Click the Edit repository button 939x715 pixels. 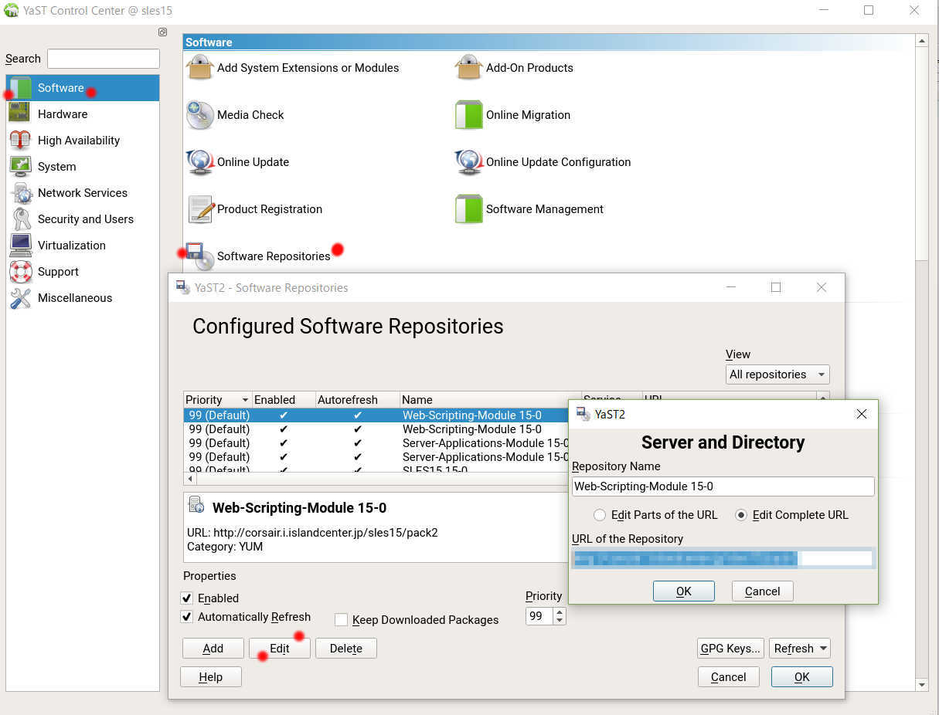(x=280, y=649)
